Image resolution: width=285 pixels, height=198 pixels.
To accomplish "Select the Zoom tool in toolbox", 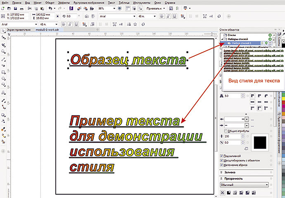I will tap(4, 52).
